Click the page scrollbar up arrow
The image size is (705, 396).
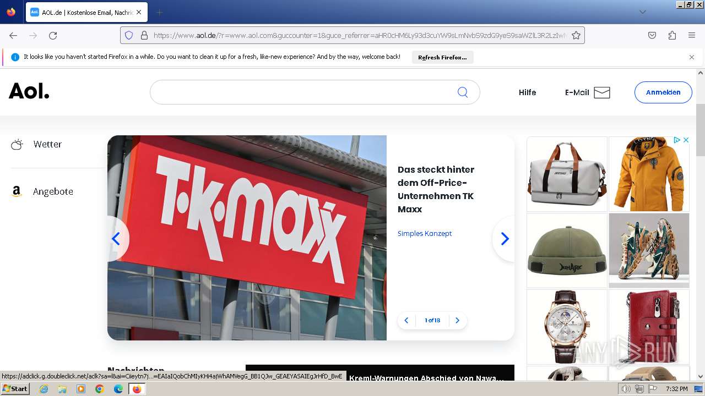pos(701,73)
